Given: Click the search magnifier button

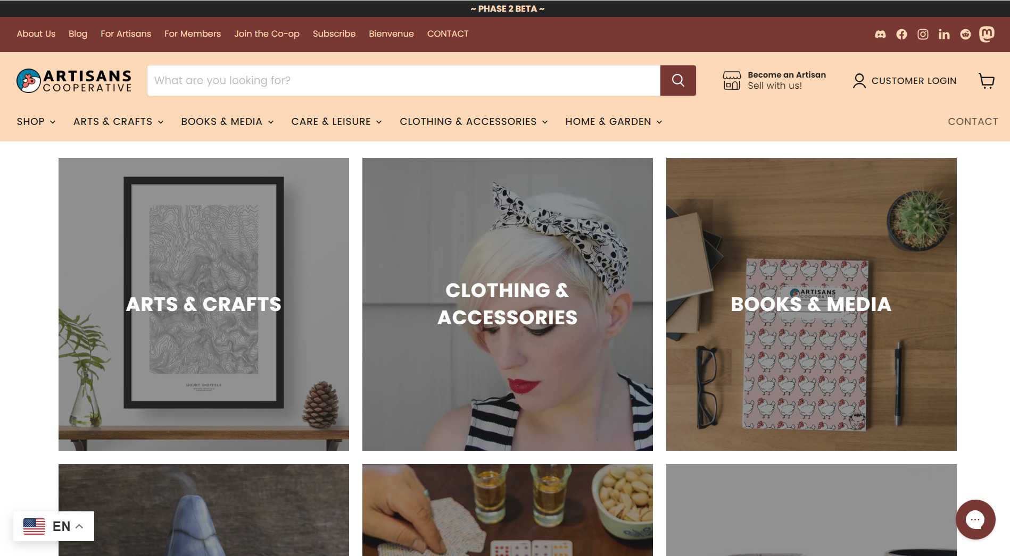Looking at the screenshot, I should [x=678, y=80].
